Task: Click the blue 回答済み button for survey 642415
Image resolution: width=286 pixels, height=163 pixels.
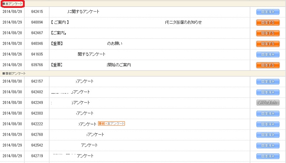Action: click(268, 11)
